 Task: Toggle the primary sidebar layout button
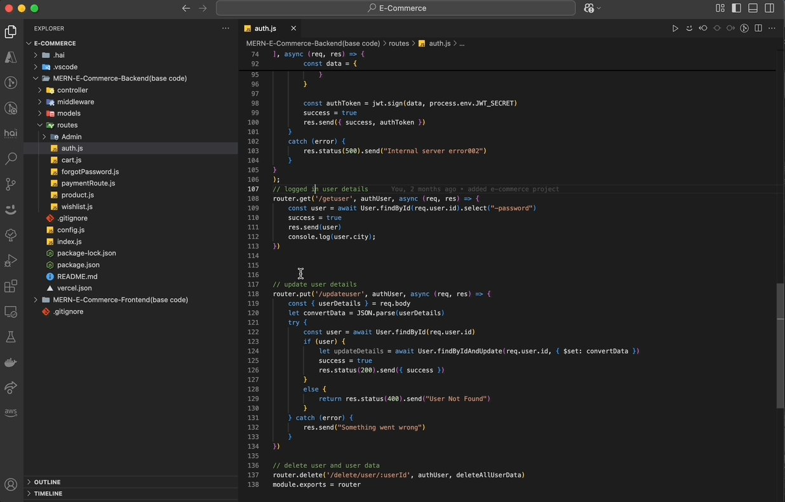pos(737,8)
